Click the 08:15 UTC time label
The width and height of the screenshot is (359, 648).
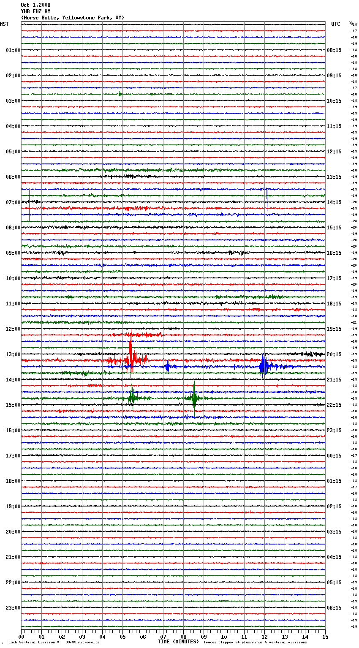coord(334,50)
